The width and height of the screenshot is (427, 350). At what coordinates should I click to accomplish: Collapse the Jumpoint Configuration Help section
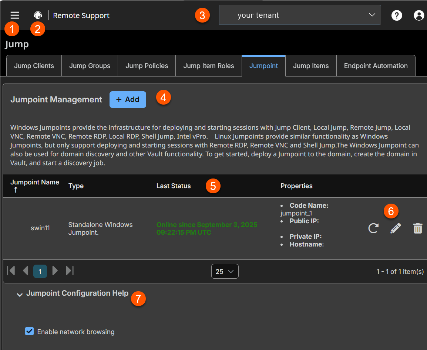(20, 295)
